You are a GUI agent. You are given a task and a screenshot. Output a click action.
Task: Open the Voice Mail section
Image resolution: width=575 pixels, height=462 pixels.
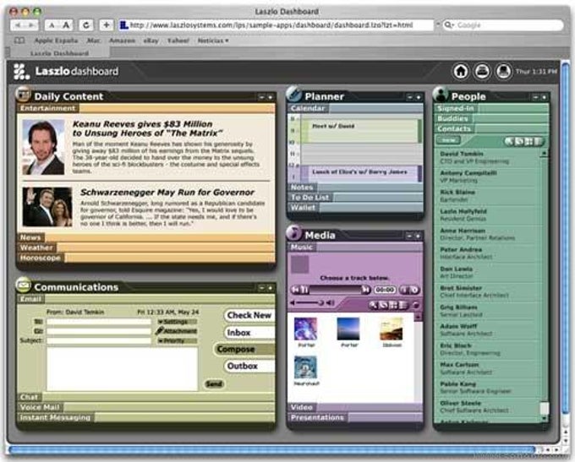point(146,407)
